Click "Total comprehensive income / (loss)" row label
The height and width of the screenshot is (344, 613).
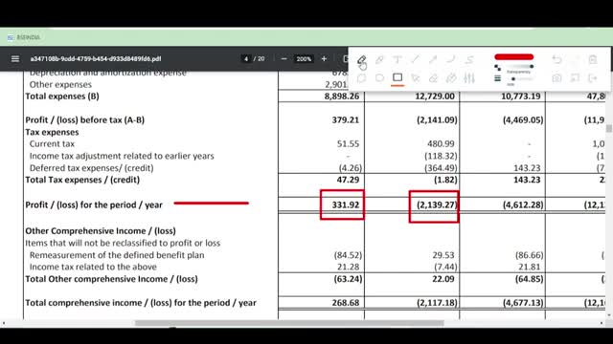(x=141, y=302)
